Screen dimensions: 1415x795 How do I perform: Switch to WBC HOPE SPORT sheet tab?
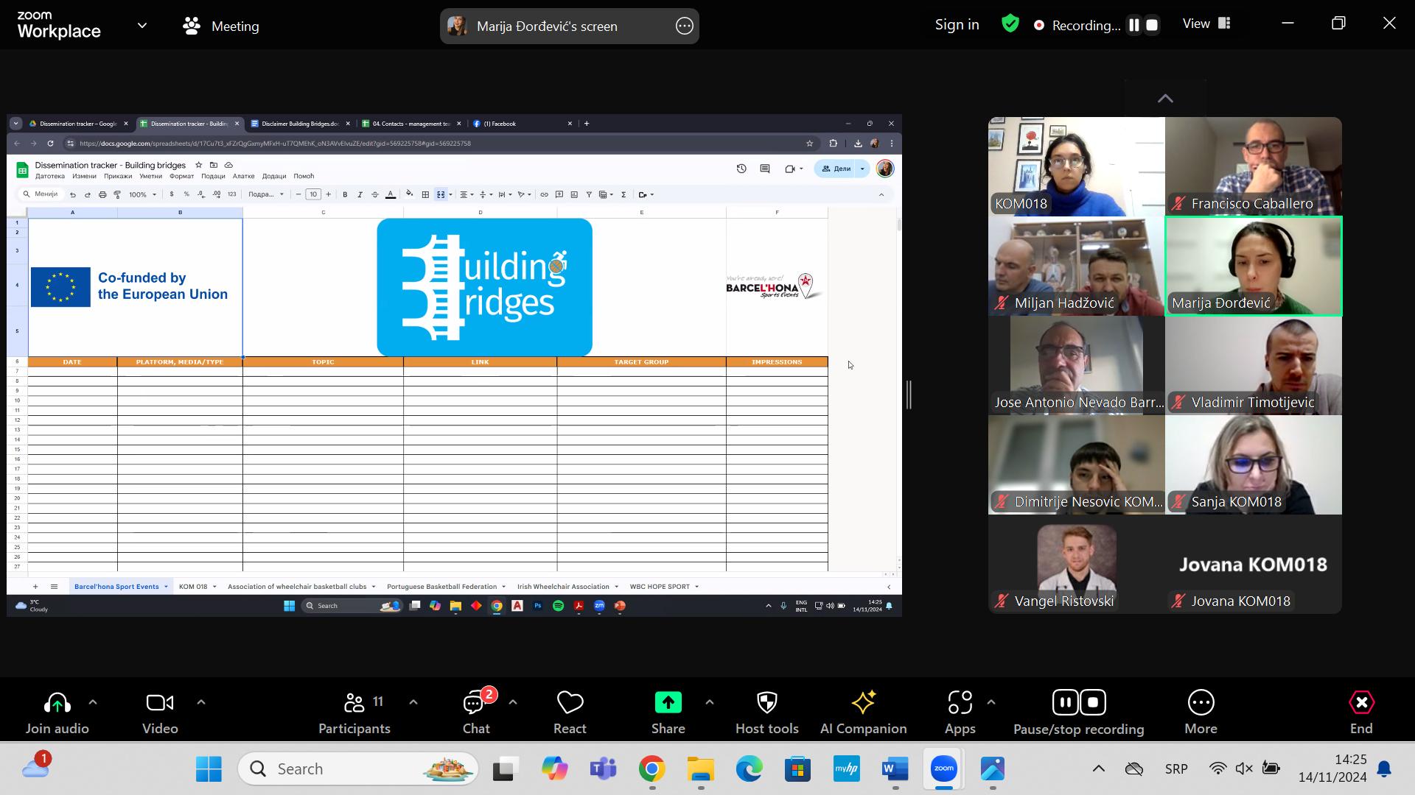pos(664,587)
